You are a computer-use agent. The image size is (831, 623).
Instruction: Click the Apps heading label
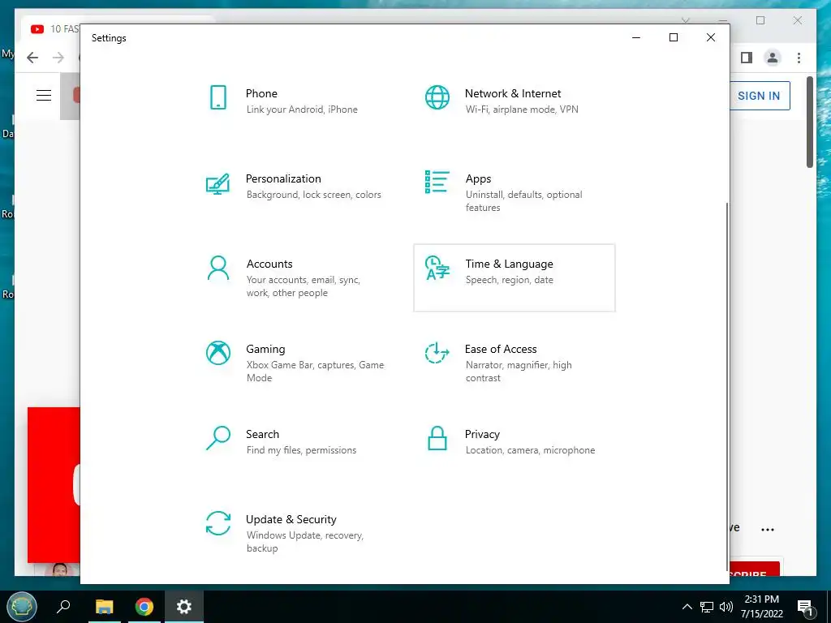[478, 179]
